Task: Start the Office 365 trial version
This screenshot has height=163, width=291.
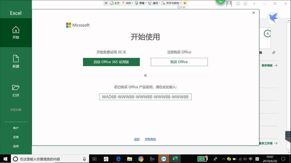Action: point(112,62)
